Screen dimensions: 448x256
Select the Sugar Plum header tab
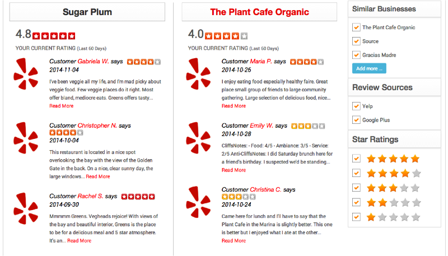(x=87, y=12)
